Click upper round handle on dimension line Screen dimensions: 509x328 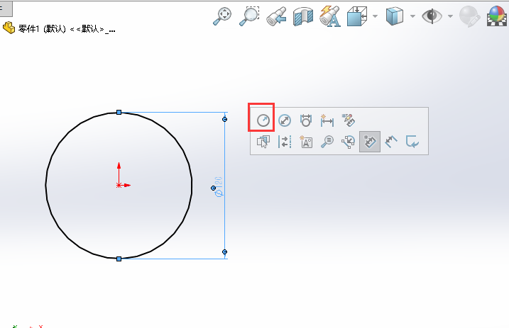point(224,119)
